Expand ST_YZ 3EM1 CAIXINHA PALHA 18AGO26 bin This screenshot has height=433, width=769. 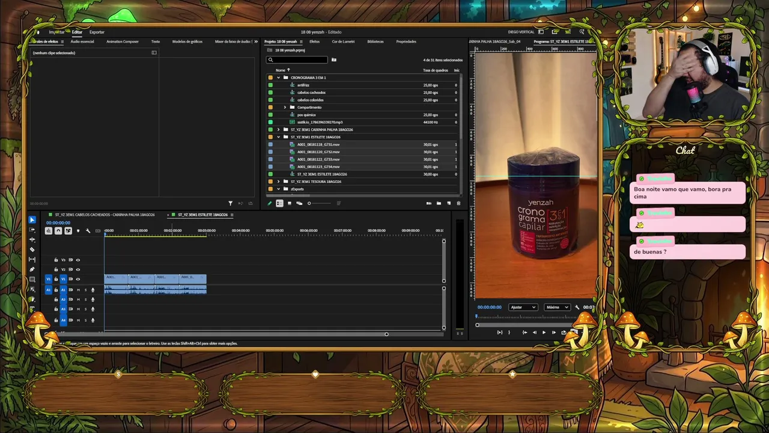(278, 129)
